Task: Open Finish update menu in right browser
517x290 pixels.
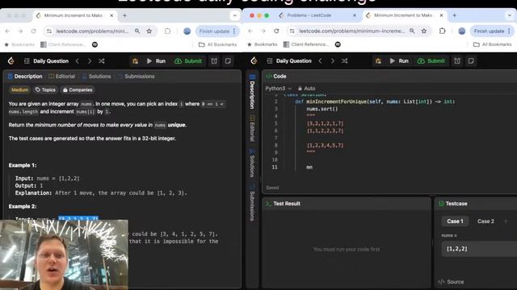Action: 492,31
